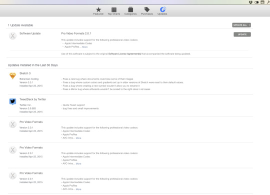Click Update for Pro Video Formats 2.0.1
This screenshot has height=195, width=270.
[x=242, y=34]
